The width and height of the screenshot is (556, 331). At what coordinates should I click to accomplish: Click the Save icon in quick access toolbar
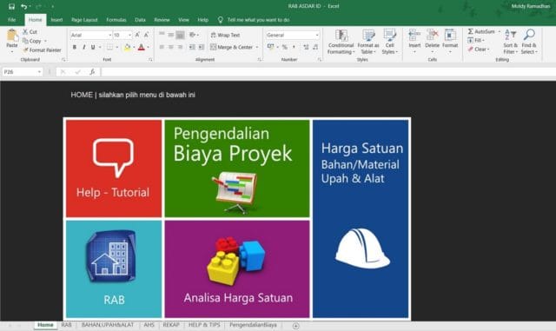[11, 6]
